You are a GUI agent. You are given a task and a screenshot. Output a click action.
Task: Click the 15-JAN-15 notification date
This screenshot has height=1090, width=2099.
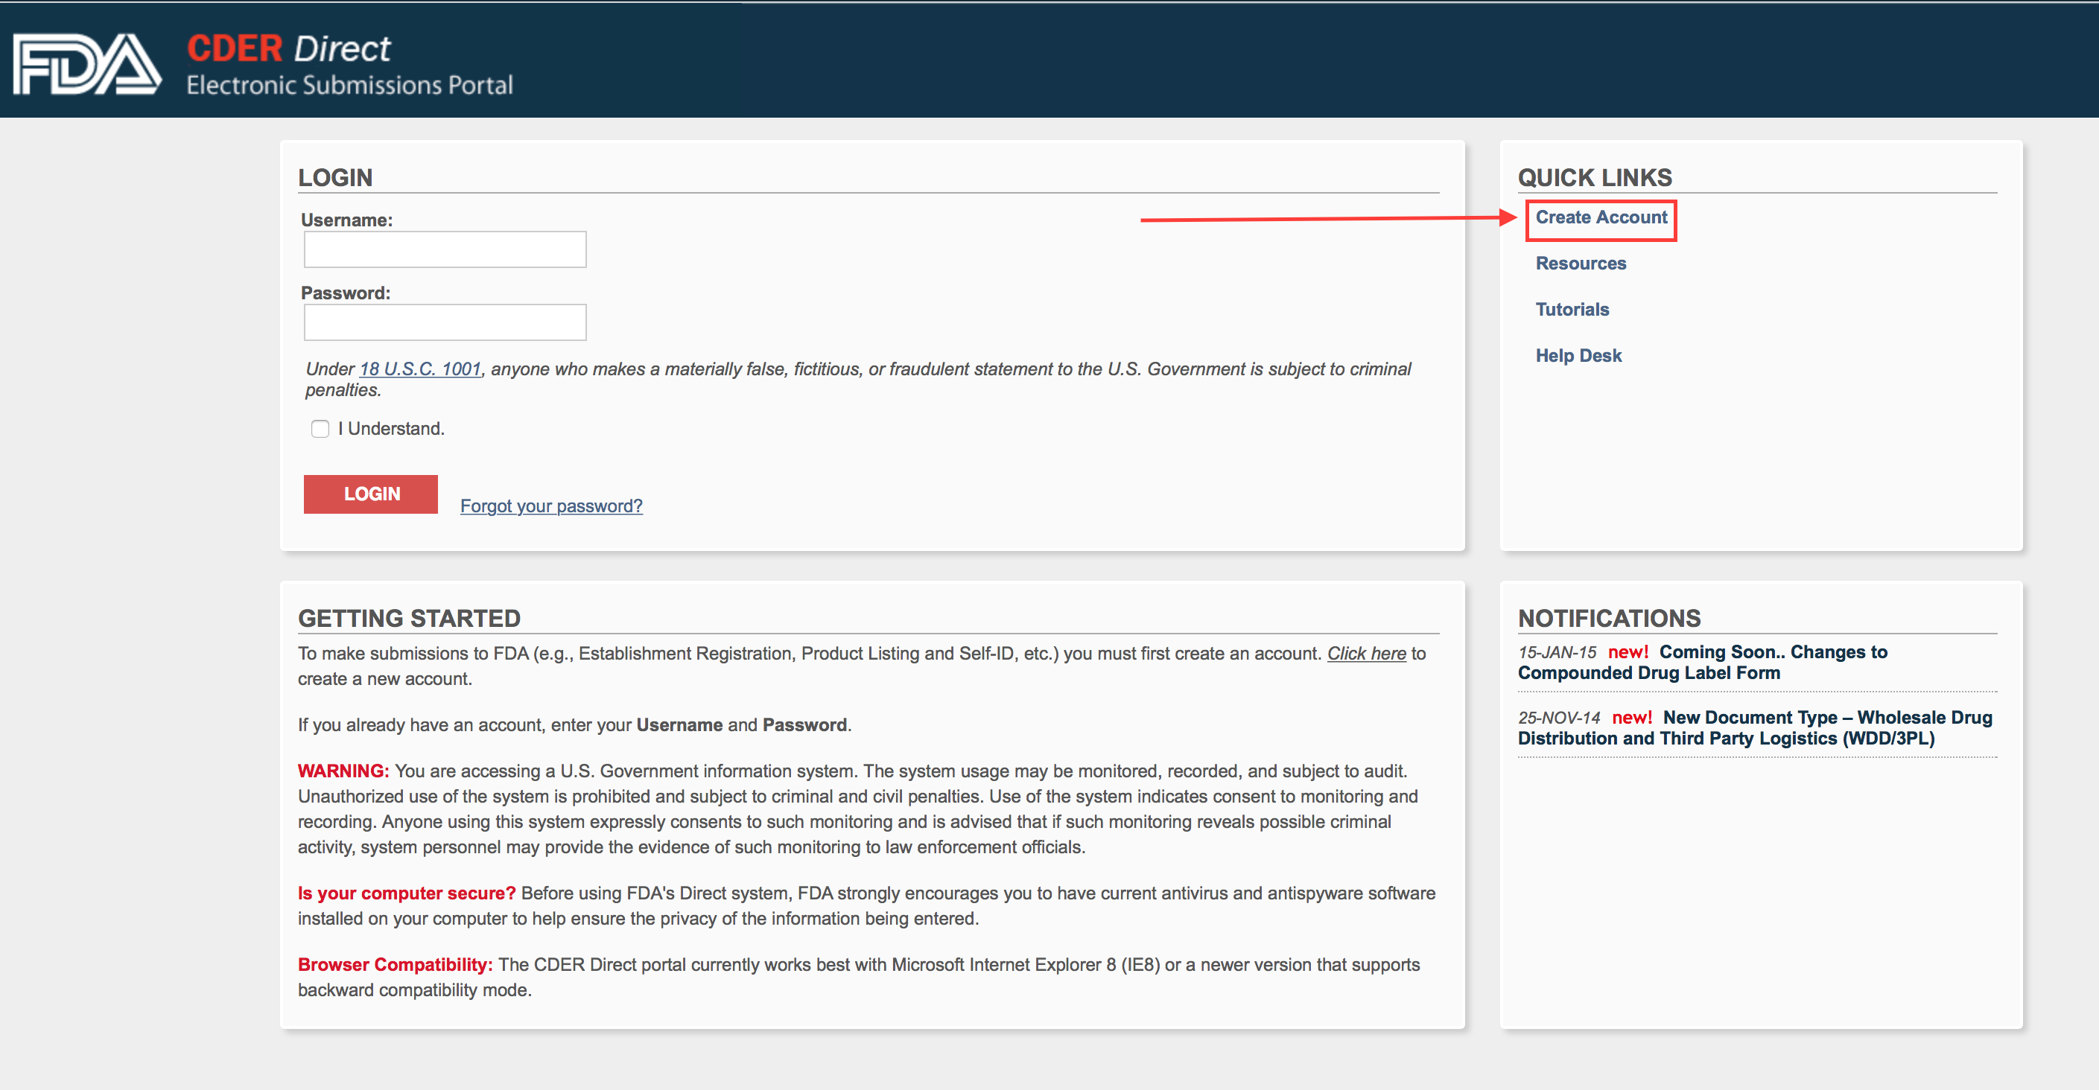1556,652
